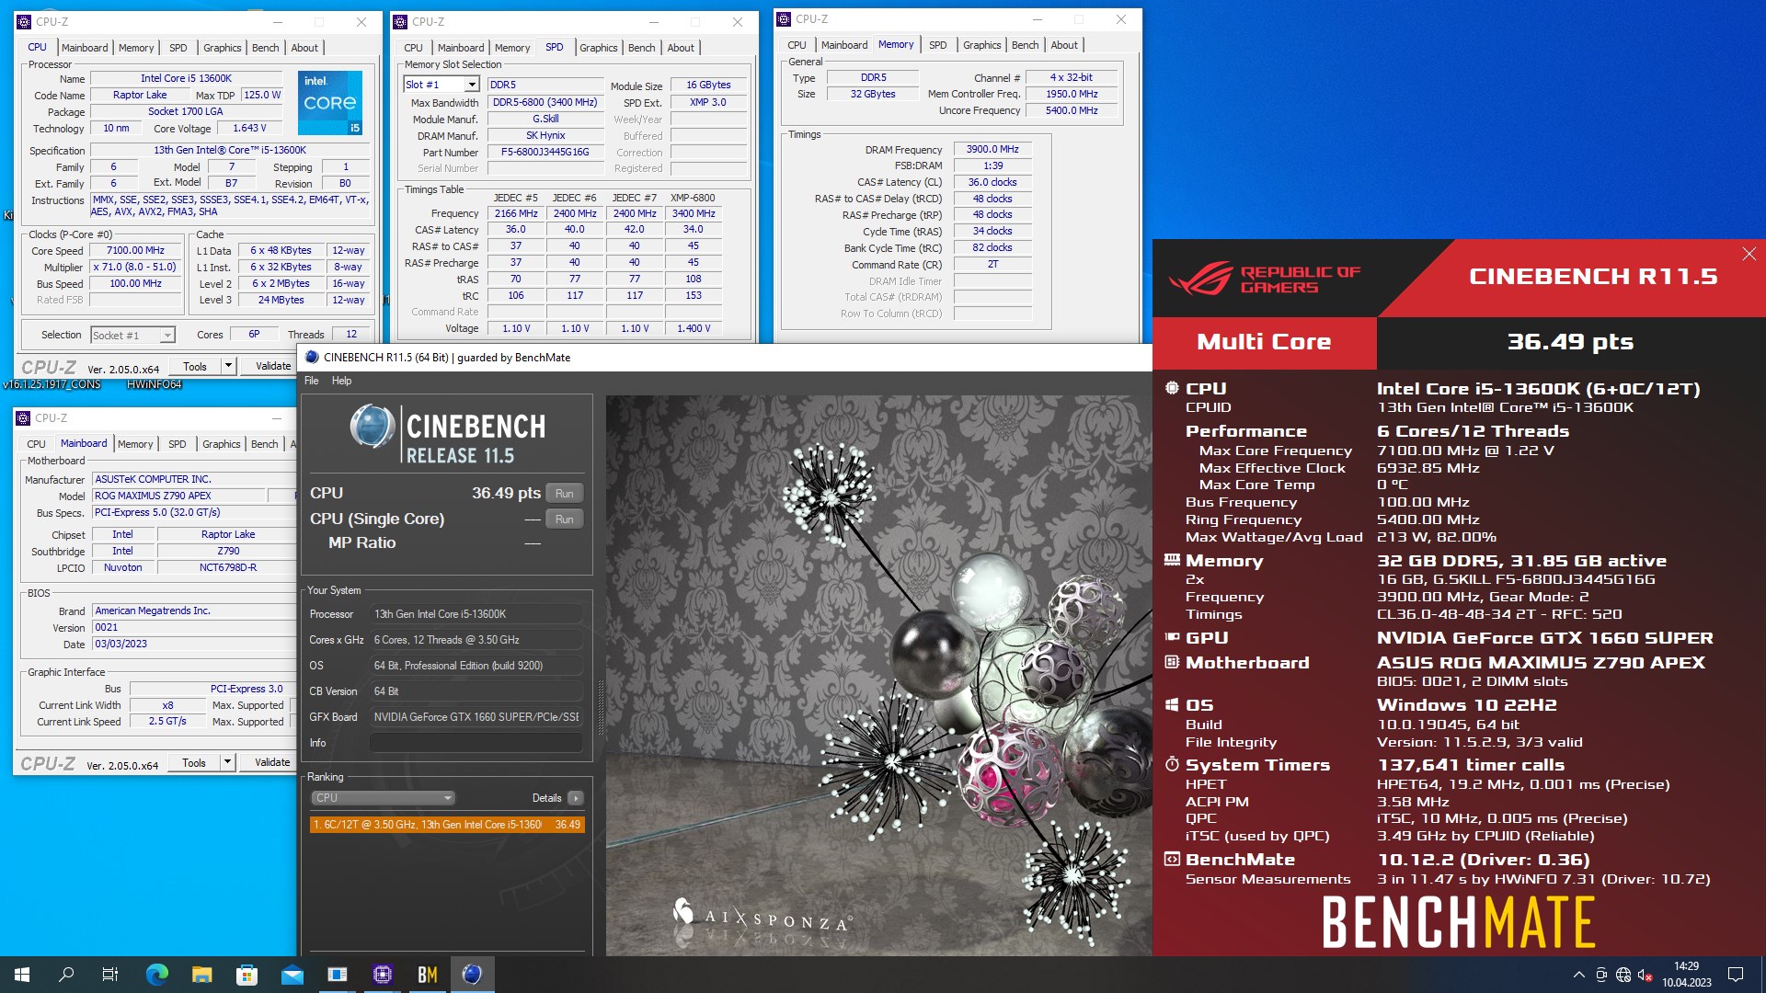The width and height of the screenshot is (1766, 993).
Task: Open Cinebench File menu
Action: pyautogui.click(x=312, y=381)
